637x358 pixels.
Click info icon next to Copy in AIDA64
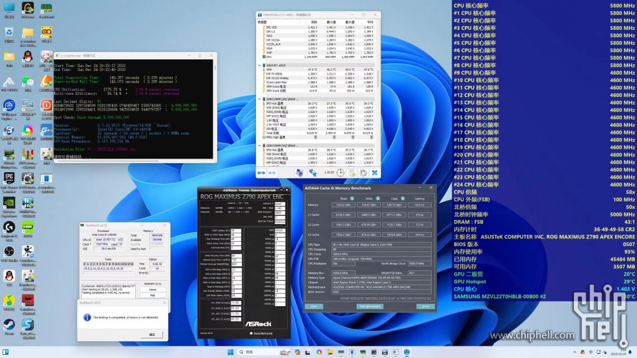[402, 198]
